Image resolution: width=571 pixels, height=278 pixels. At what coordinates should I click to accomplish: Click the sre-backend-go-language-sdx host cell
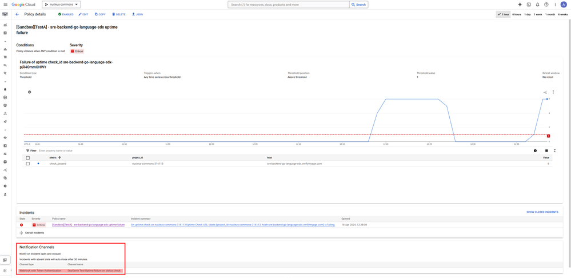pyautogui.click(x=294, y=164)
